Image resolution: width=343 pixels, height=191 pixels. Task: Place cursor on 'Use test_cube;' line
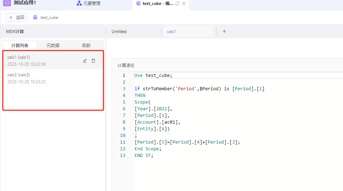click(x=153, y=75)
